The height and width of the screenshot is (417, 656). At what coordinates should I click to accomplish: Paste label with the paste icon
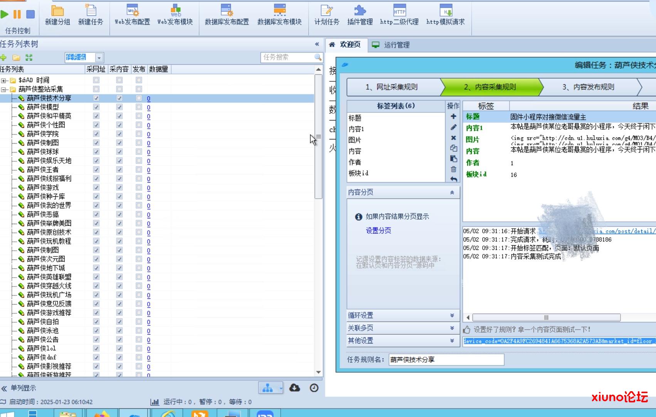pos(453,159)
